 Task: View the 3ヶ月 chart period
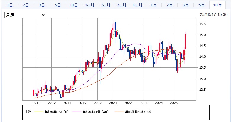click(x=122, y=5)
